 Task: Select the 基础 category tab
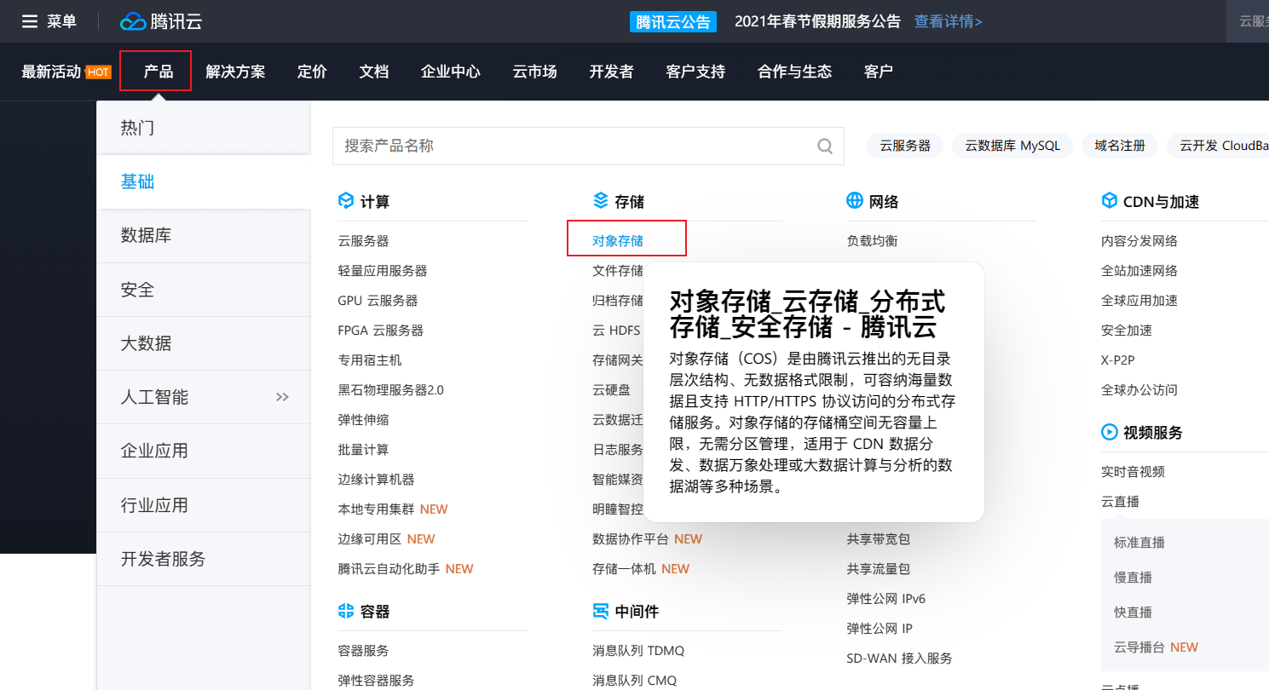click(x=204, y=181)
